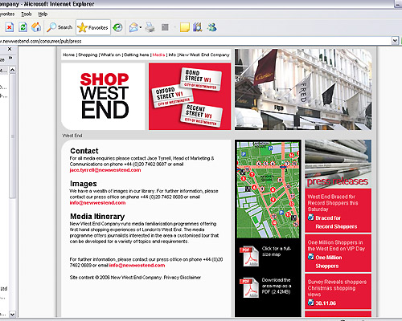
Task: Click 'West End Braced for Record Shoppers' headline
Action: 333,203
